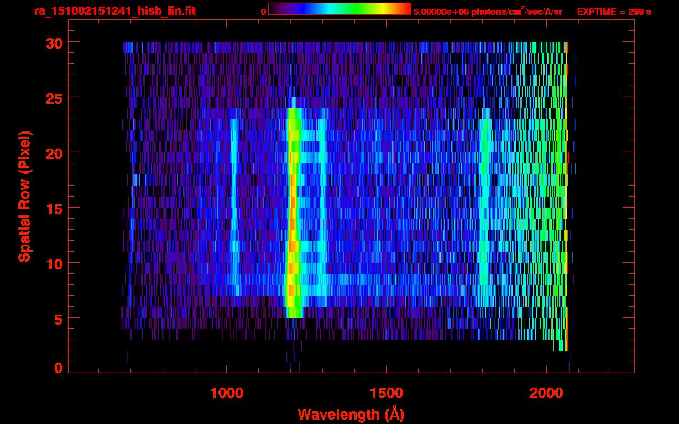
Task: Click the 2000 tick label on the wavelength axis
Action: (x=545, y=393)
